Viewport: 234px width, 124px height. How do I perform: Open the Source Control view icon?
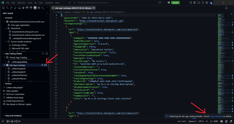click(11, 8)
